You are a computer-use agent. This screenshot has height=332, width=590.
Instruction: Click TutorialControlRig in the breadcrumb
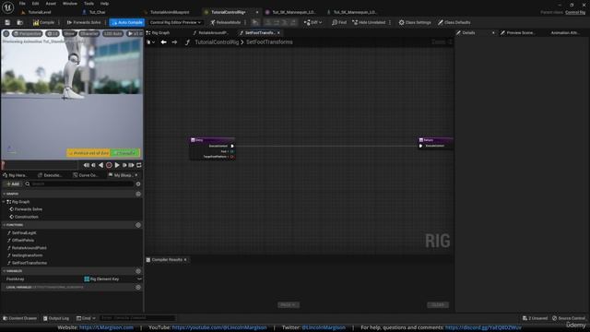click(217, 42)
